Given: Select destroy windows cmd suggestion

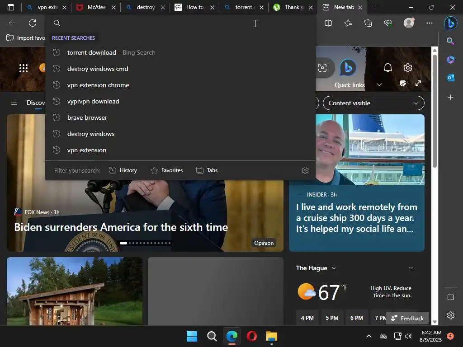Looking at the screenshot, I should [x=180, y=69].
